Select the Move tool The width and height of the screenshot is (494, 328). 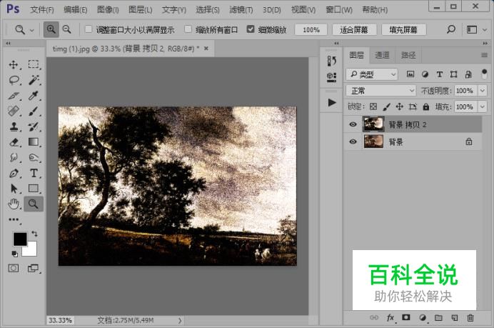pyautogui.click(x=14, y=64)
